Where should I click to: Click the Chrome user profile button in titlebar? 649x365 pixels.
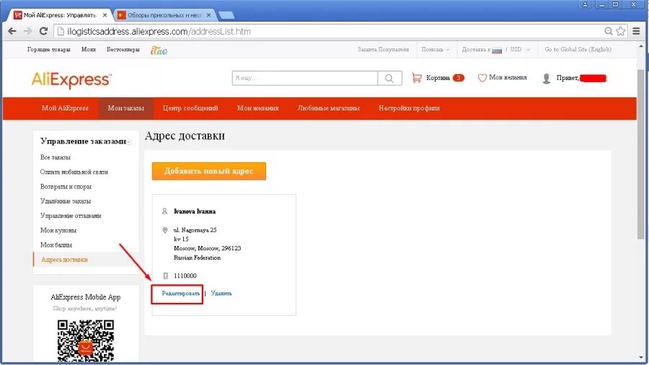tap(586, 4)
